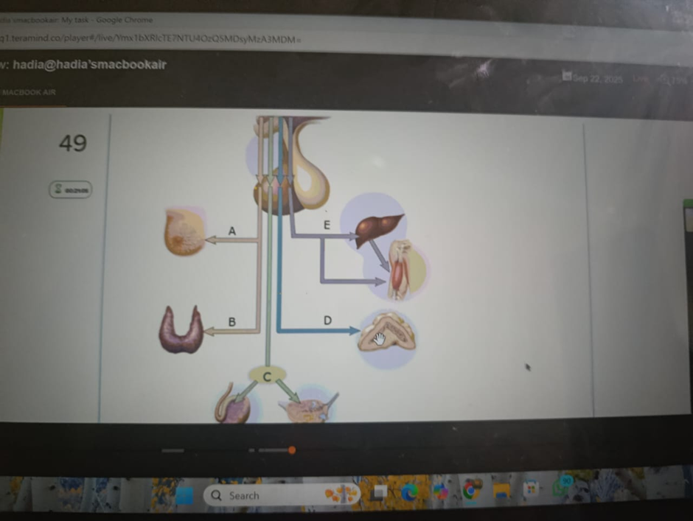Click the timer badge under question 49
Viewport: 693px width, 521px height.
(x=72, y=189)
